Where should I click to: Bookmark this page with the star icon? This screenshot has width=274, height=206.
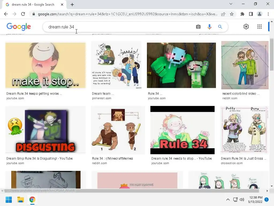click(232, 14)
